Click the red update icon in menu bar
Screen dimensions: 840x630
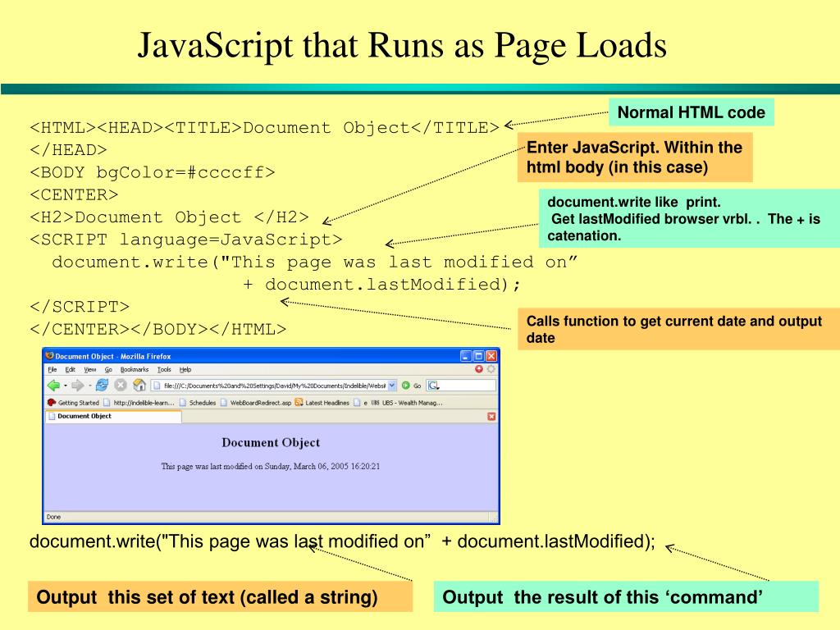(x=479, y=369)
